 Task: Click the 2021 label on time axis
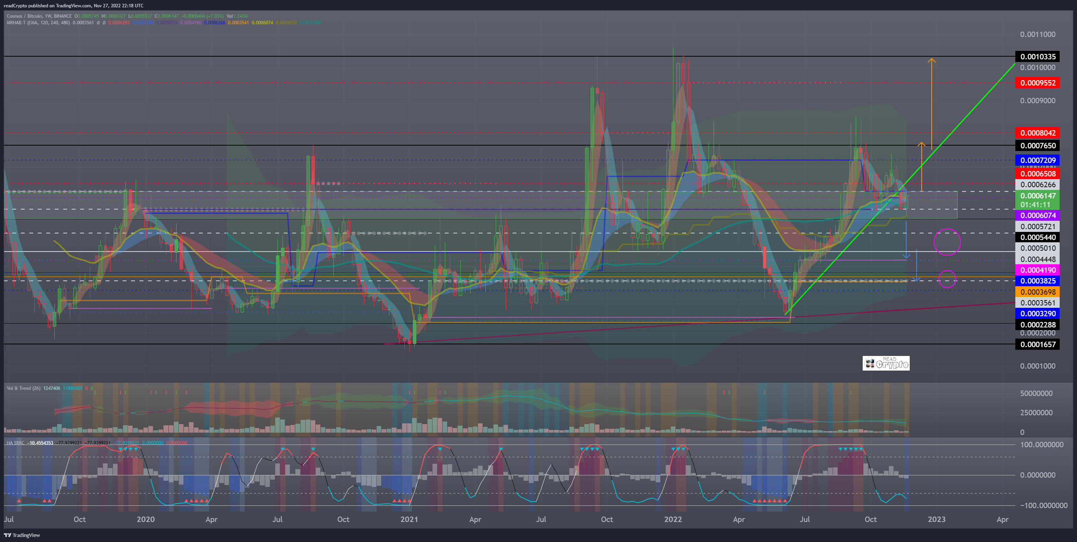(x=409, y=519)
